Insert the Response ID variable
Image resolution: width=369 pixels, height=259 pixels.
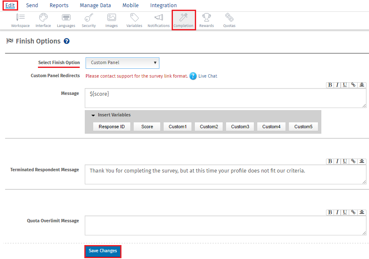click(x=112, y=127)
